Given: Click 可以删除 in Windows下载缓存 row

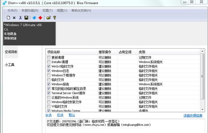Looking at the screenshot, I should 105,75.
